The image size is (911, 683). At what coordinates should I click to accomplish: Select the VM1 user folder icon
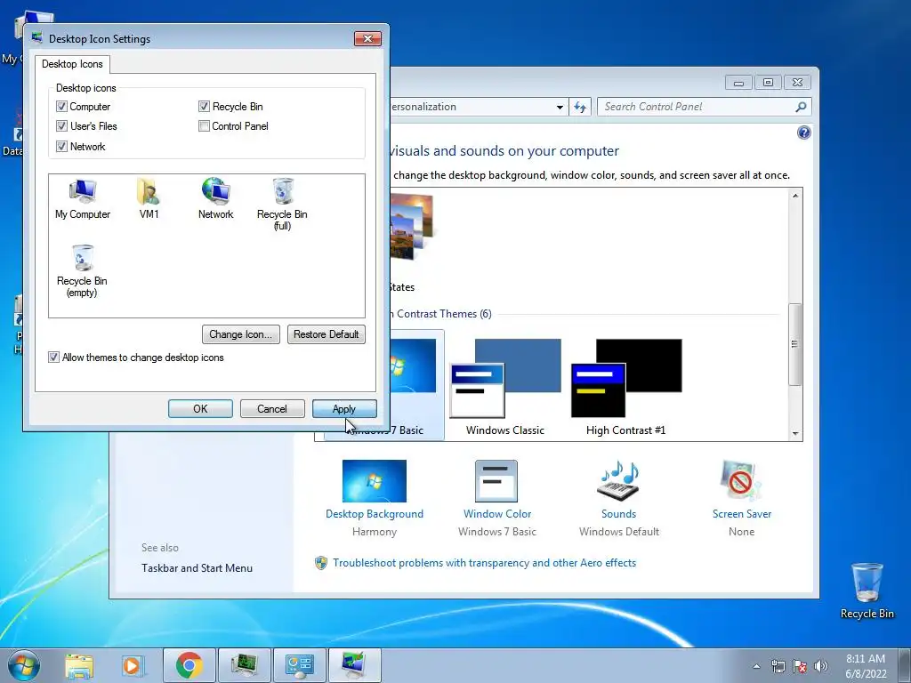tap(149, 199)
